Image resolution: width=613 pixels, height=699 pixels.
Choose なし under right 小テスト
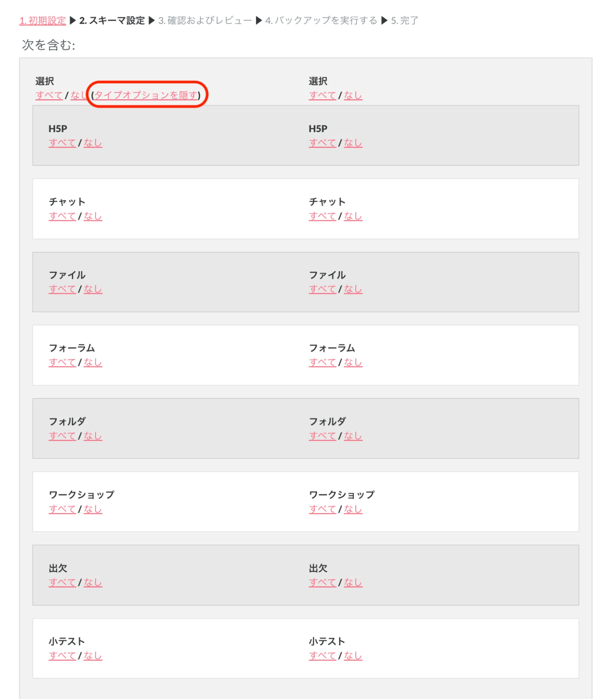click(353, 656)
